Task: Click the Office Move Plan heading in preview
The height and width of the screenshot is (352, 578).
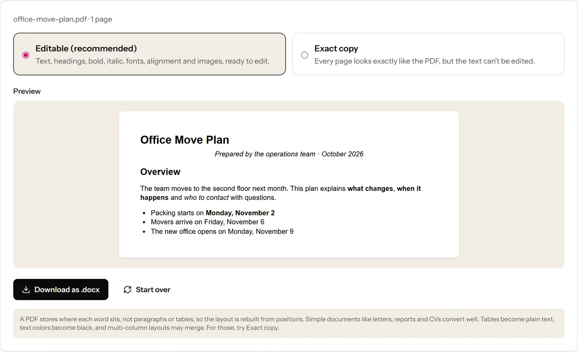Action: point(184,140)
